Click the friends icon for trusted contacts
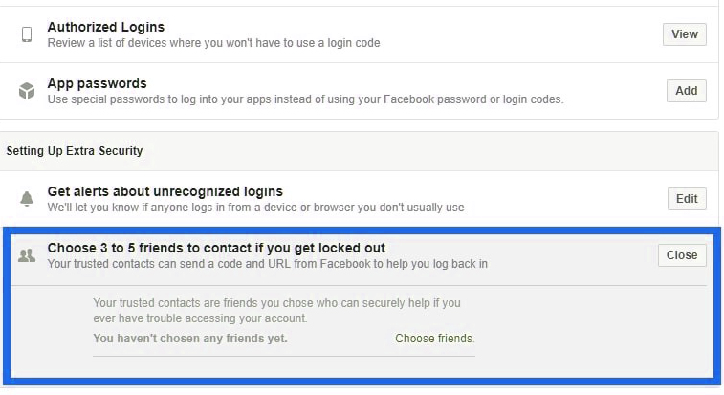Viewport: 724px width, 395px height. tap(27, 255)
